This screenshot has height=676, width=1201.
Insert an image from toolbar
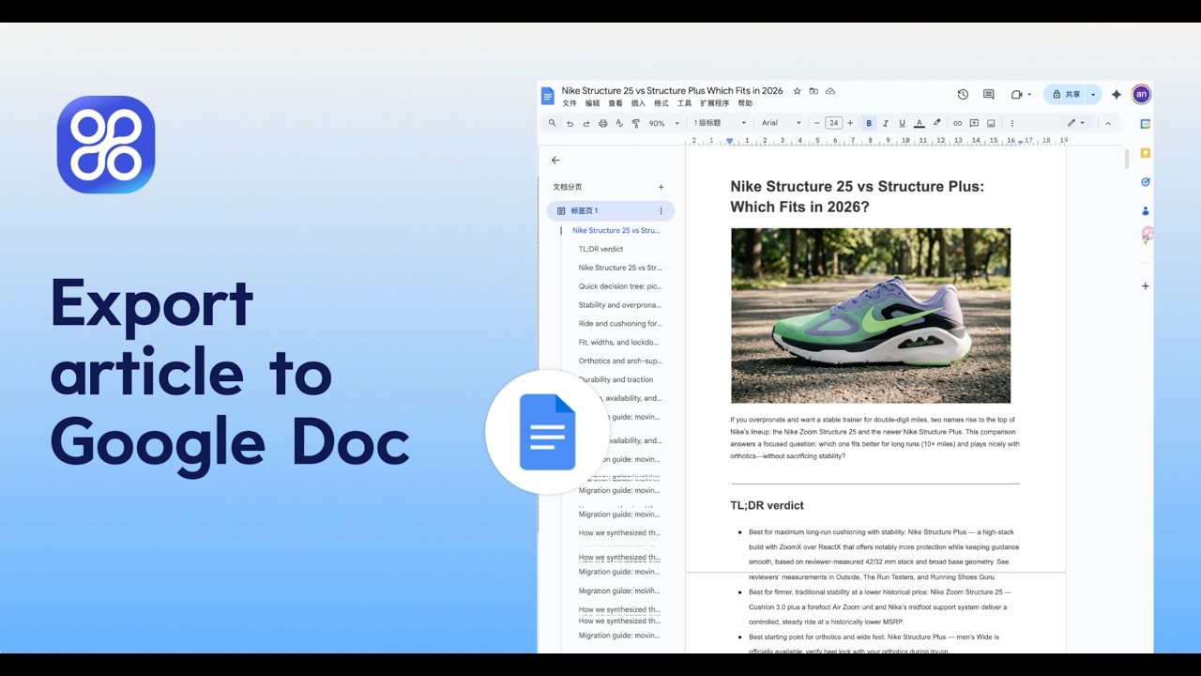pyautogui.click(x=991, y=123)
